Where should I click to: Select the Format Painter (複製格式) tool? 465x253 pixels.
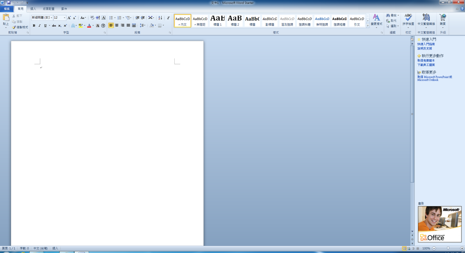click(20, 27)
